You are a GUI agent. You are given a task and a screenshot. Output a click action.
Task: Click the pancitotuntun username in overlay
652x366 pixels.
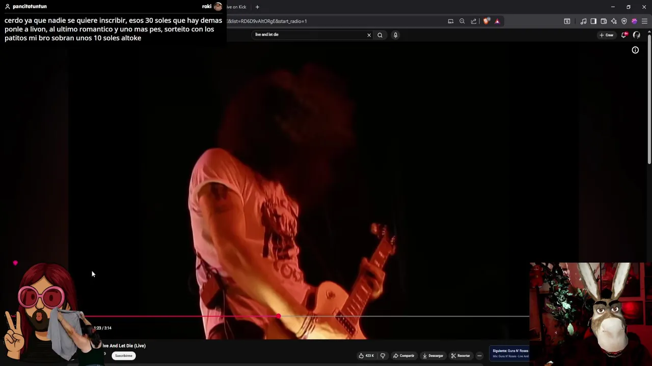(x=30, y=7)
